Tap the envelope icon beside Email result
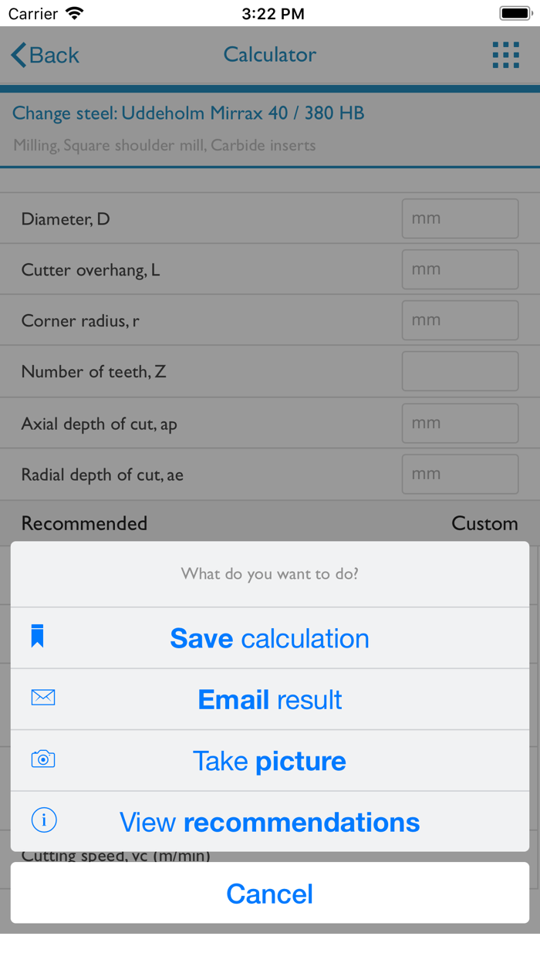The image size is (540, 960). click(42, 697)
